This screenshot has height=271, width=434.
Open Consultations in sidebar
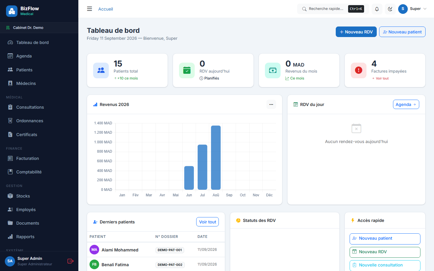(x=39, y=107)
